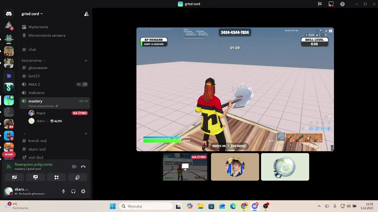Click skaro user avatar in bottom panel
The height and width of the screenshot is (212, 378).
(9, 191)
